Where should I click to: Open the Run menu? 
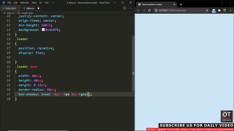coord(46,3)
